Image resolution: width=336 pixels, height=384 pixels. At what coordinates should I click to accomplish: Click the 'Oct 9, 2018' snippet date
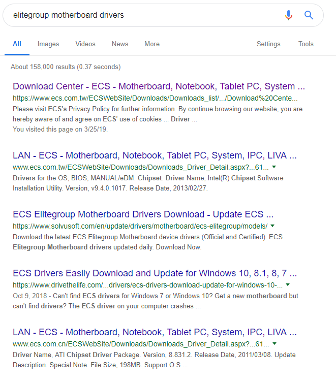point(30,296)
